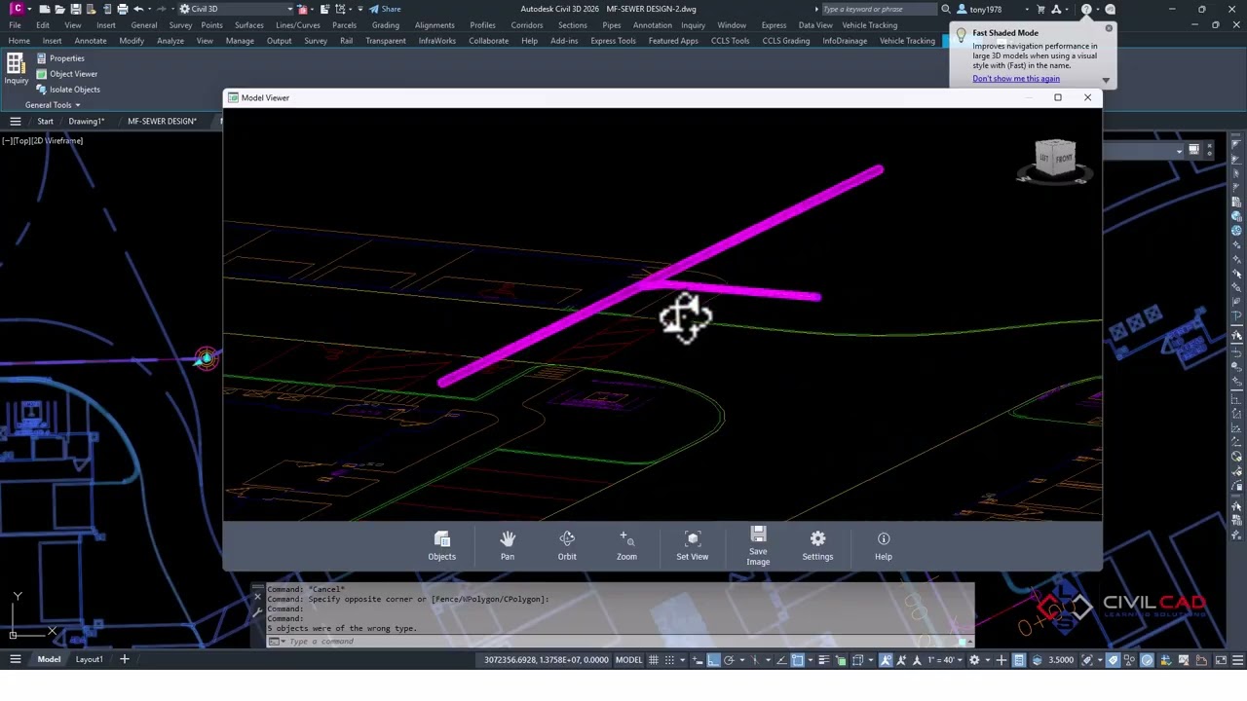Undo the last action
This screenshot has height=701, width=1247.
pyautogui.click(x=138, y=9)
